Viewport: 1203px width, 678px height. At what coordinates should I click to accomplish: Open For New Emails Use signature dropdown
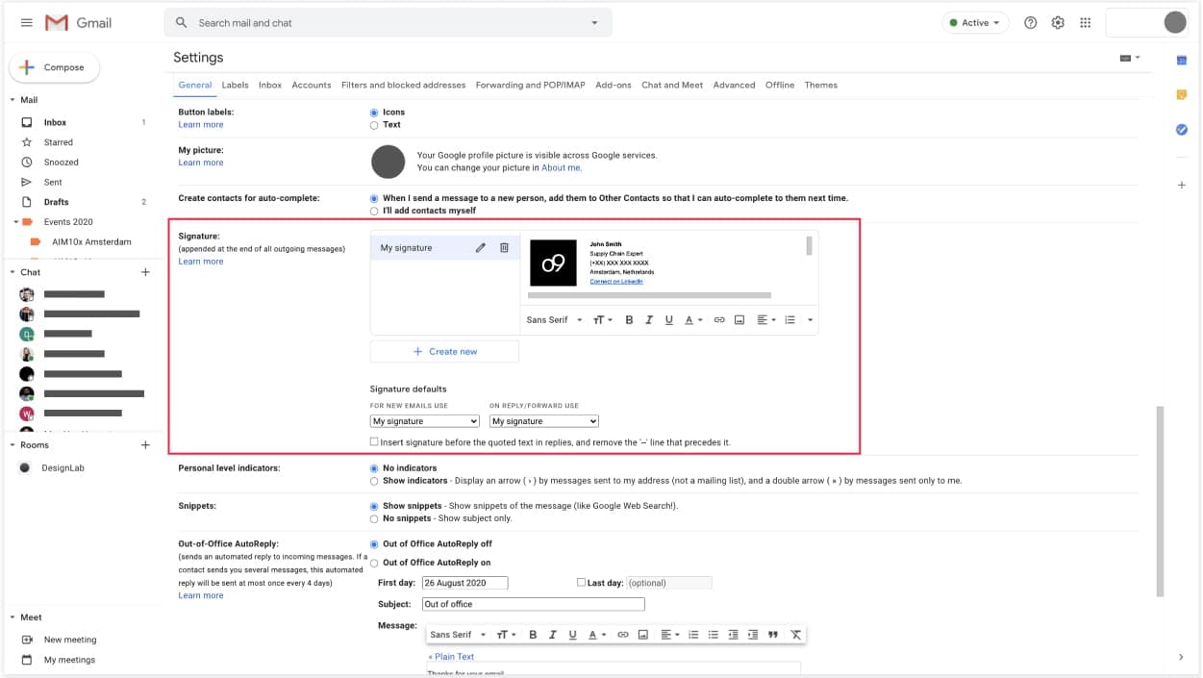424,421
